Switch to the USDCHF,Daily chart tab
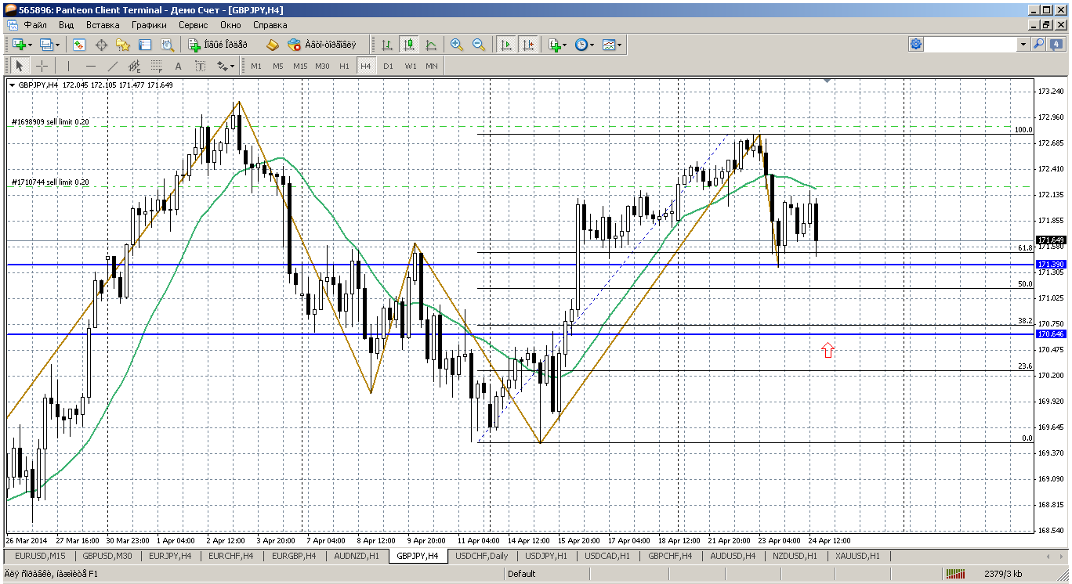Screen dimensions: 1072x584 [x=480, y=556]
